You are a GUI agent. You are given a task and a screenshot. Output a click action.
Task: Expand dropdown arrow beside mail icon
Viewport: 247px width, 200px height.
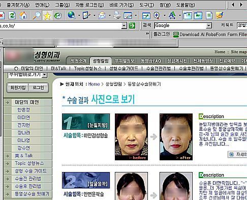(110, 15)
